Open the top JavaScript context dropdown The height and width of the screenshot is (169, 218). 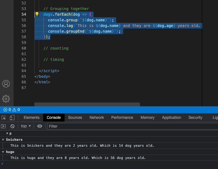[26, 126]
